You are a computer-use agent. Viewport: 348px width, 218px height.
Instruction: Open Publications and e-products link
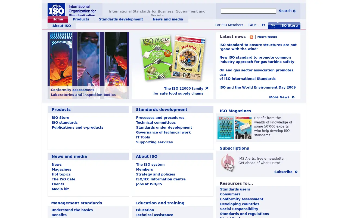coord(77,128)
